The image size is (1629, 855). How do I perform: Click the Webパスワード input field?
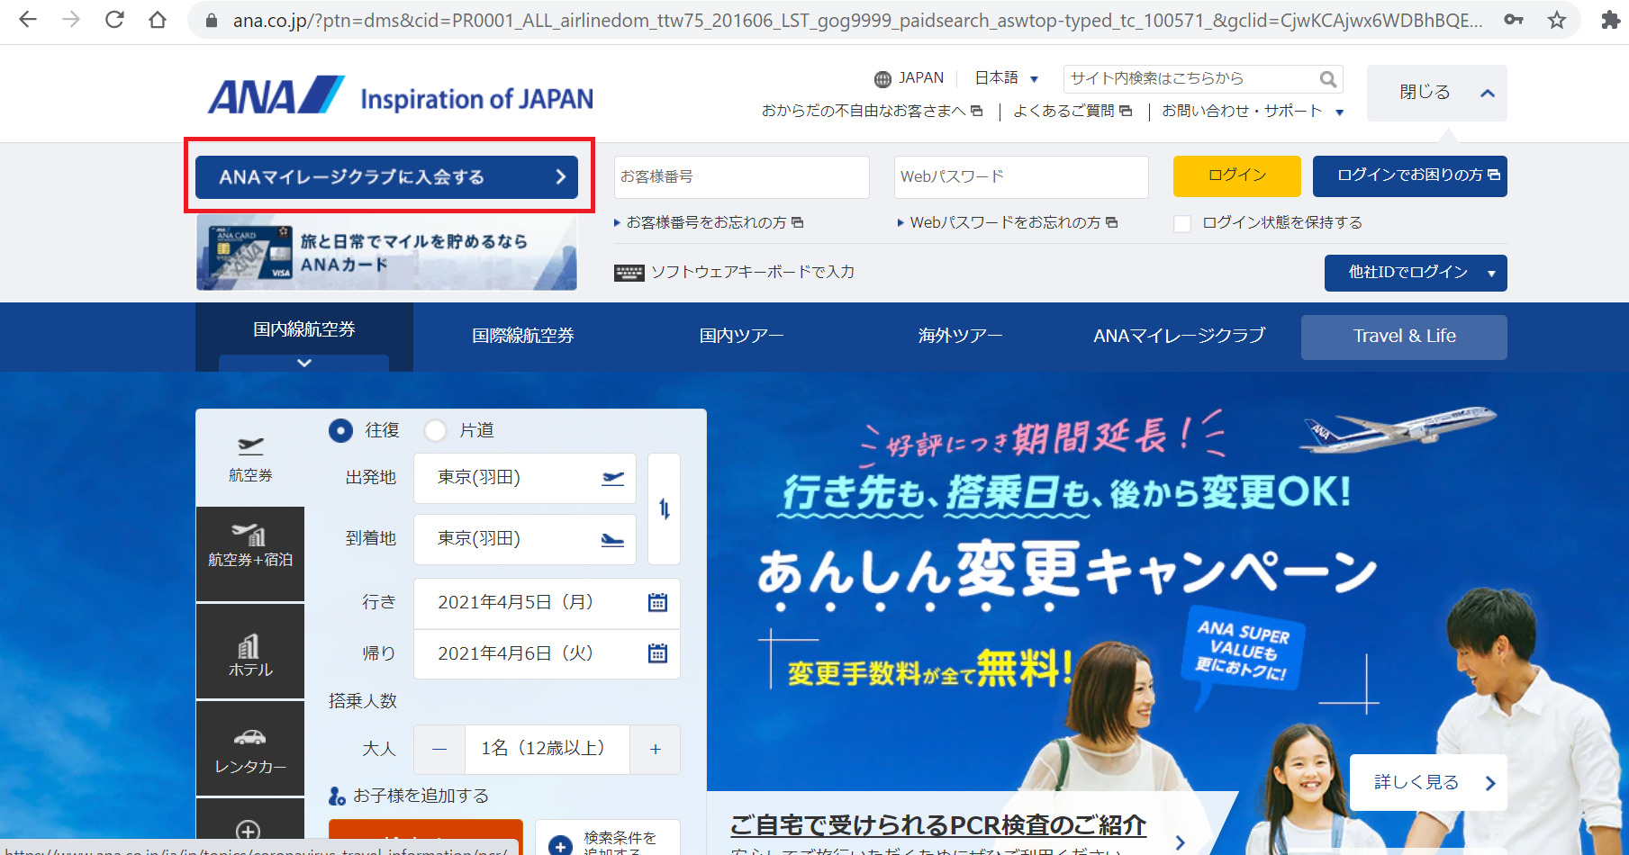click(x=1021, y=177)
